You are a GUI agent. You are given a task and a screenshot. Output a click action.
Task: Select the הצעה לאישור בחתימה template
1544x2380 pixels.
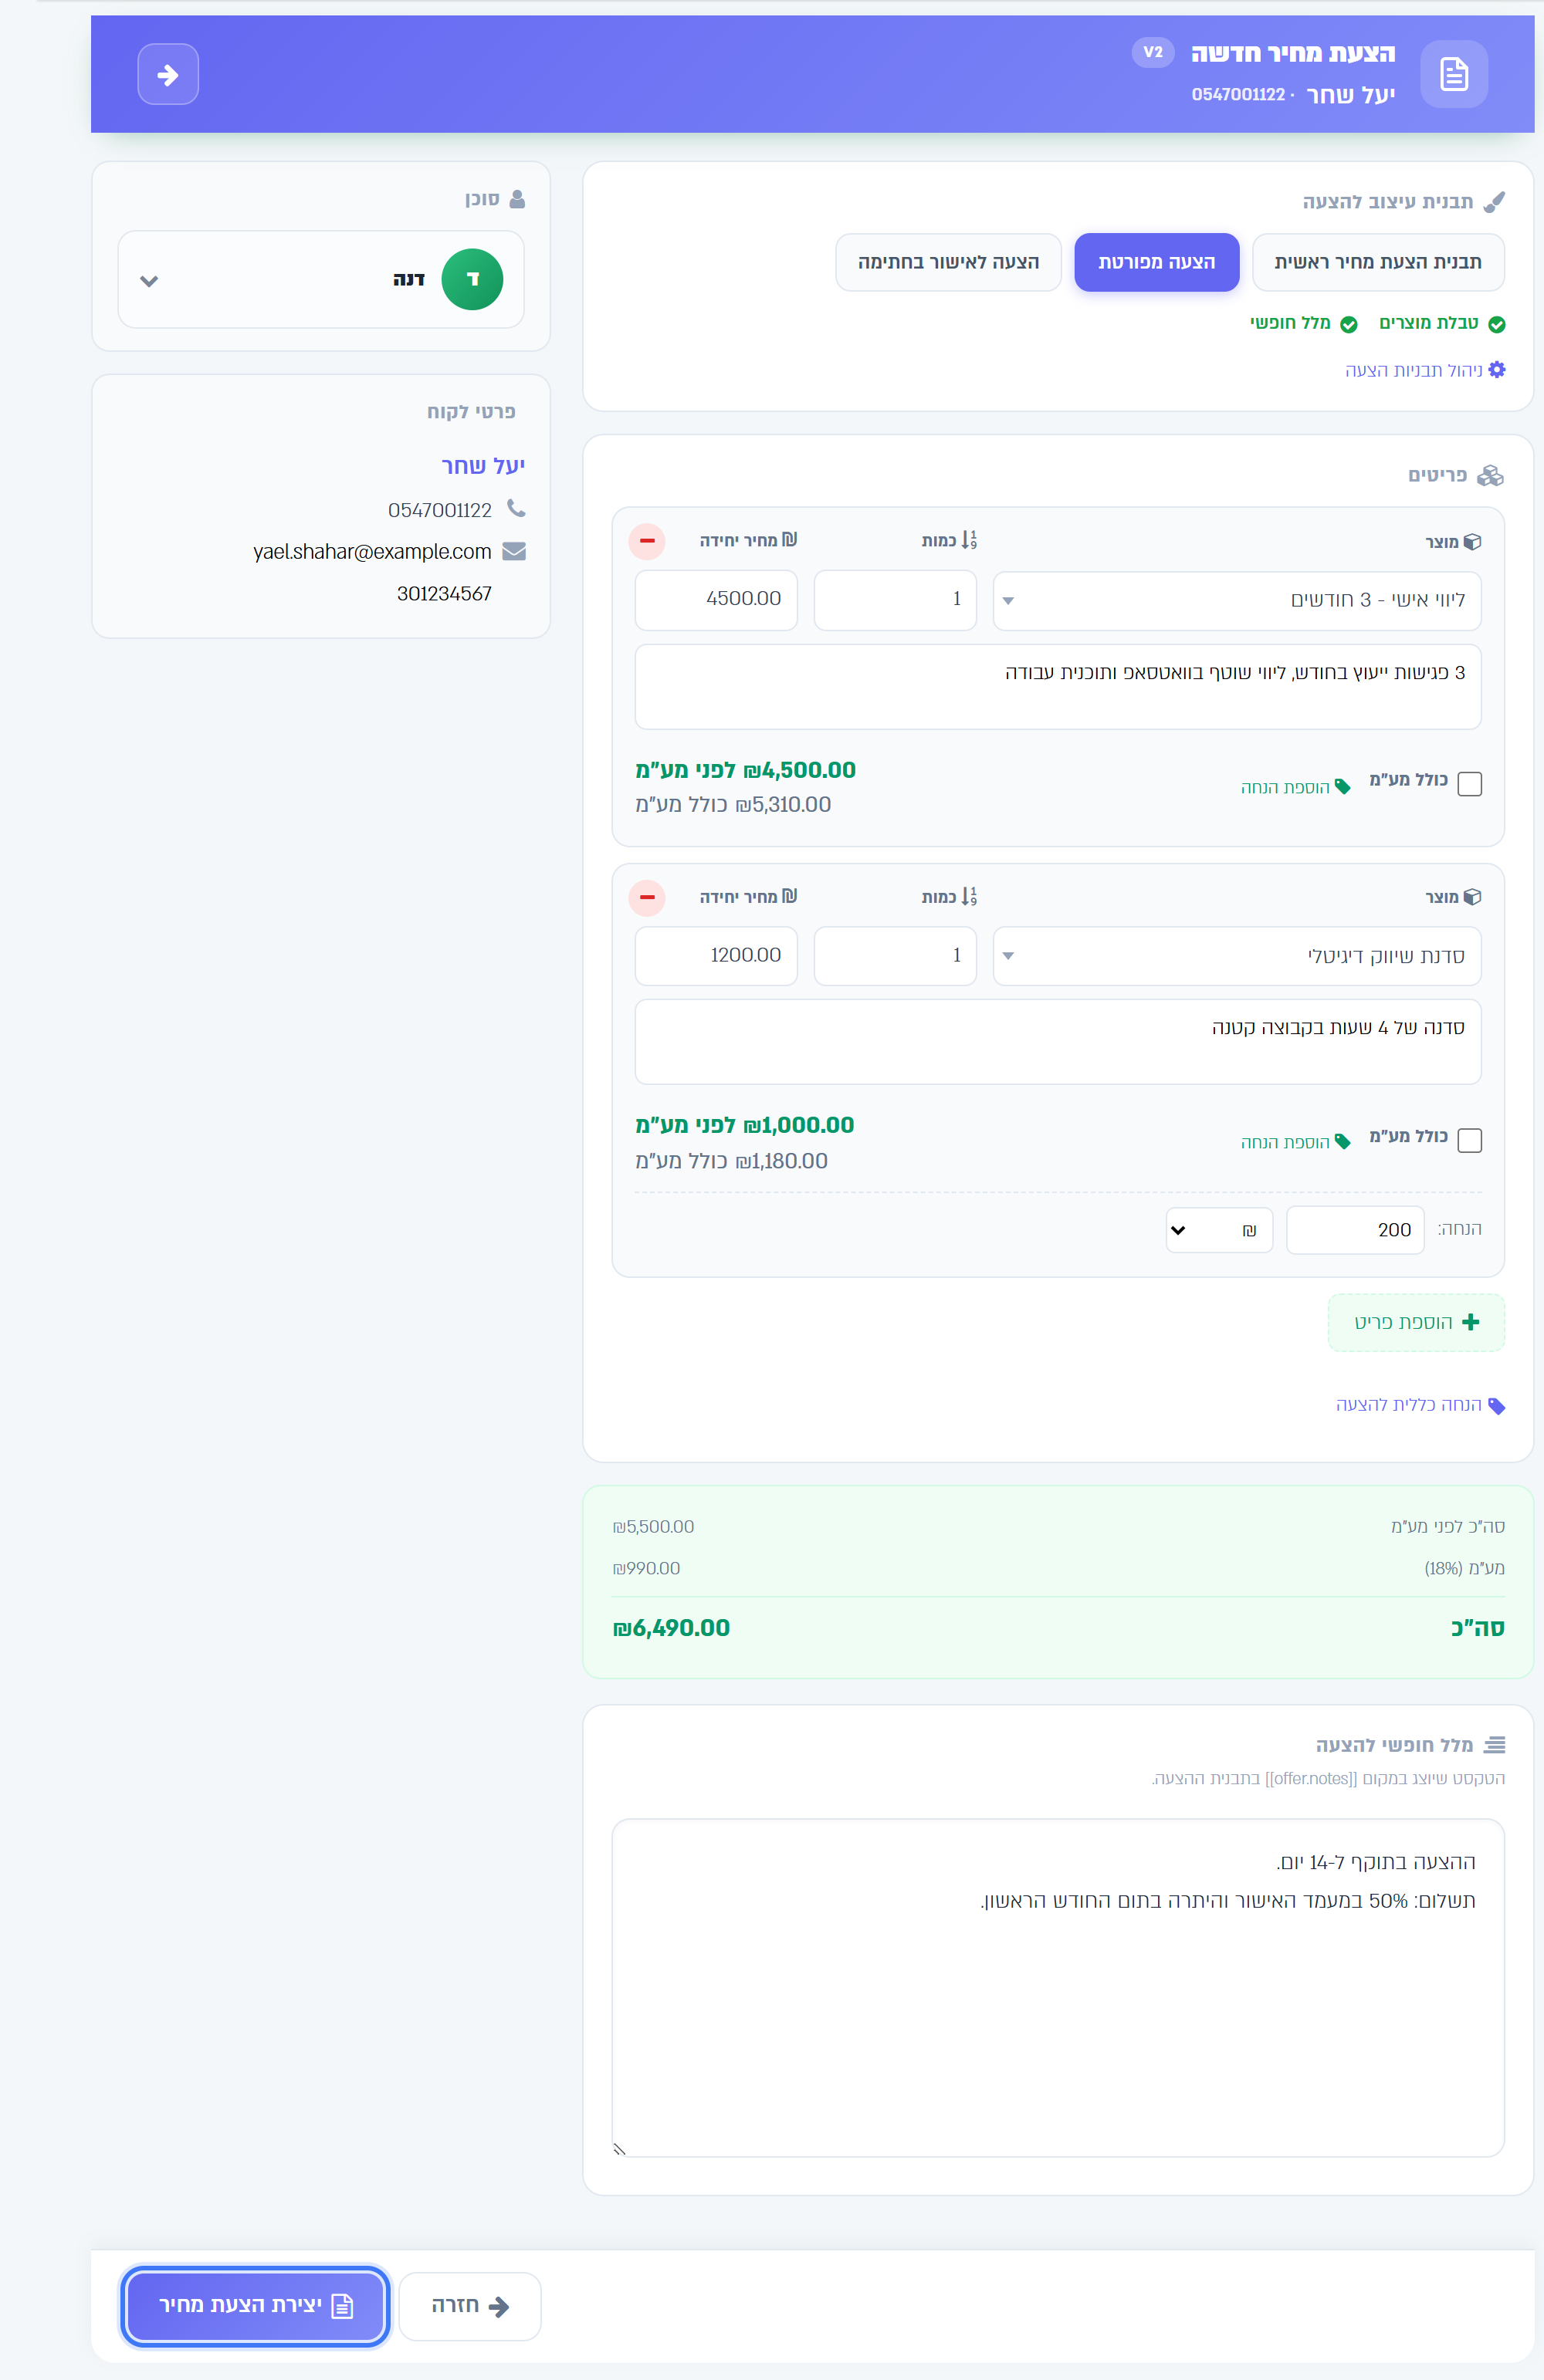[x=949, y=262]
